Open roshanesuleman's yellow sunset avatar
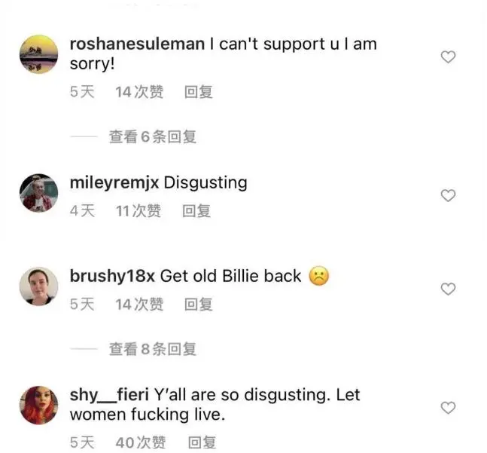Image resolution: width=487 pixels, height=453 pixels. [x=39, y=54]
